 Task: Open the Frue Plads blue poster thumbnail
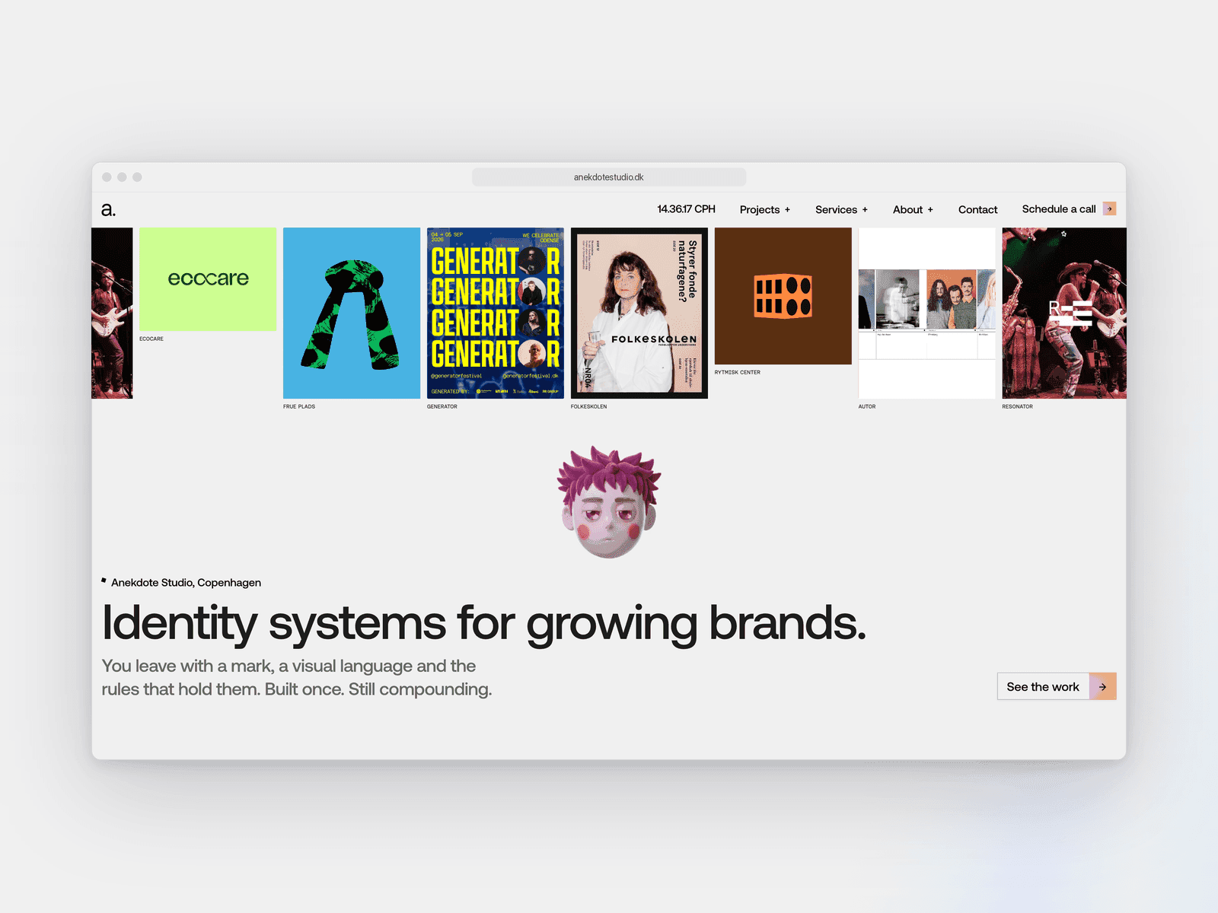[352, 313]
